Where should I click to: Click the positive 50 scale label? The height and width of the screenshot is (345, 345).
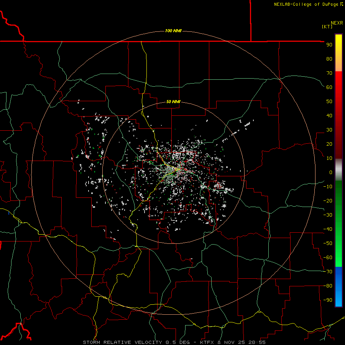click(x=329, y=102)
